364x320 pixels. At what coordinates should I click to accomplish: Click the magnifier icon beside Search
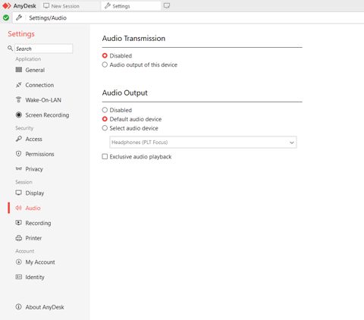point(10,48)
